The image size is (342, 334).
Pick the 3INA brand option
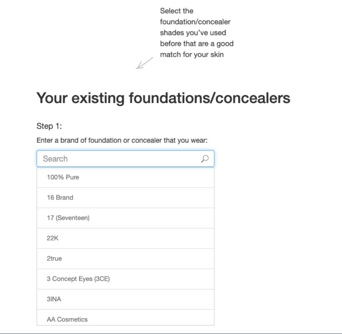point(125,299)
